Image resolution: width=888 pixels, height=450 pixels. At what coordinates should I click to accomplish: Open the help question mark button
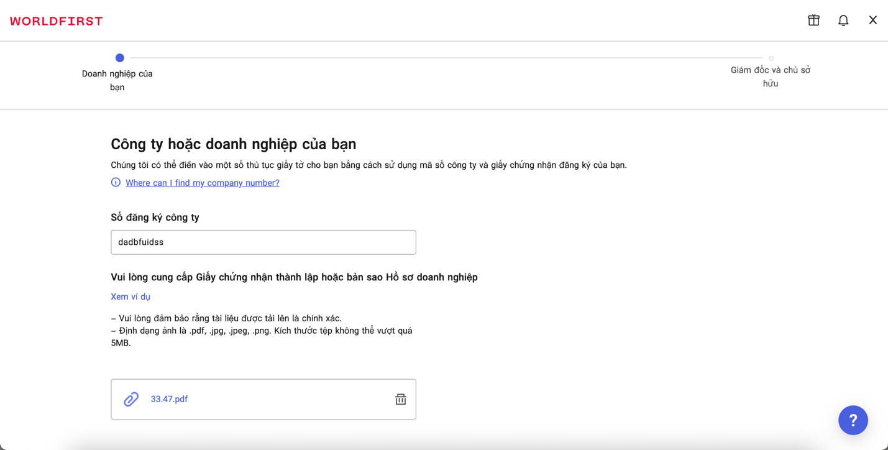(x=853, y=420)
